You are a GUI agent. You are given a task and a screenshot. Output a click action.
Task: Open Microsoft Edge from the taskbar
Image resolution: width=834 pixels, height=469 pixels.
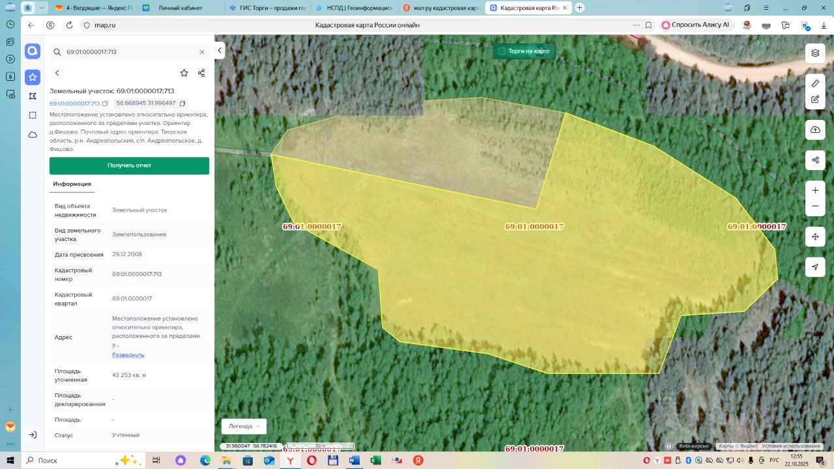[205, 460]
